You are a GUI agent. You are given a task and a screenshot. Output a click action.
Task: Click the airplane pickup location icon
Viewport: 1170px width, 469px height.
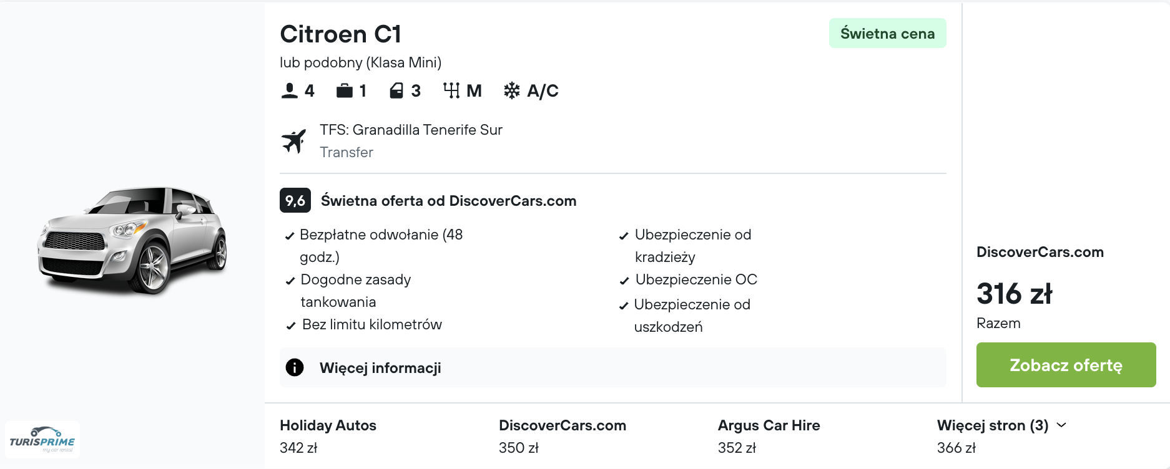tap(293, 141)
